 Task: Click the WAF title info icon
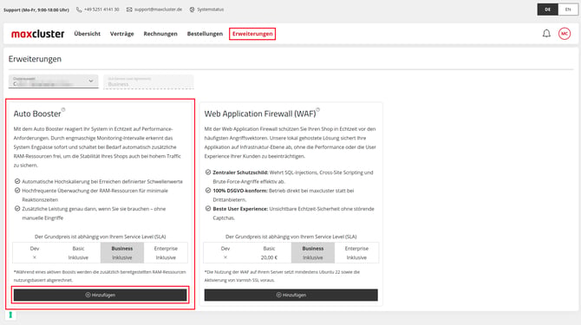[x=318, y=109]
